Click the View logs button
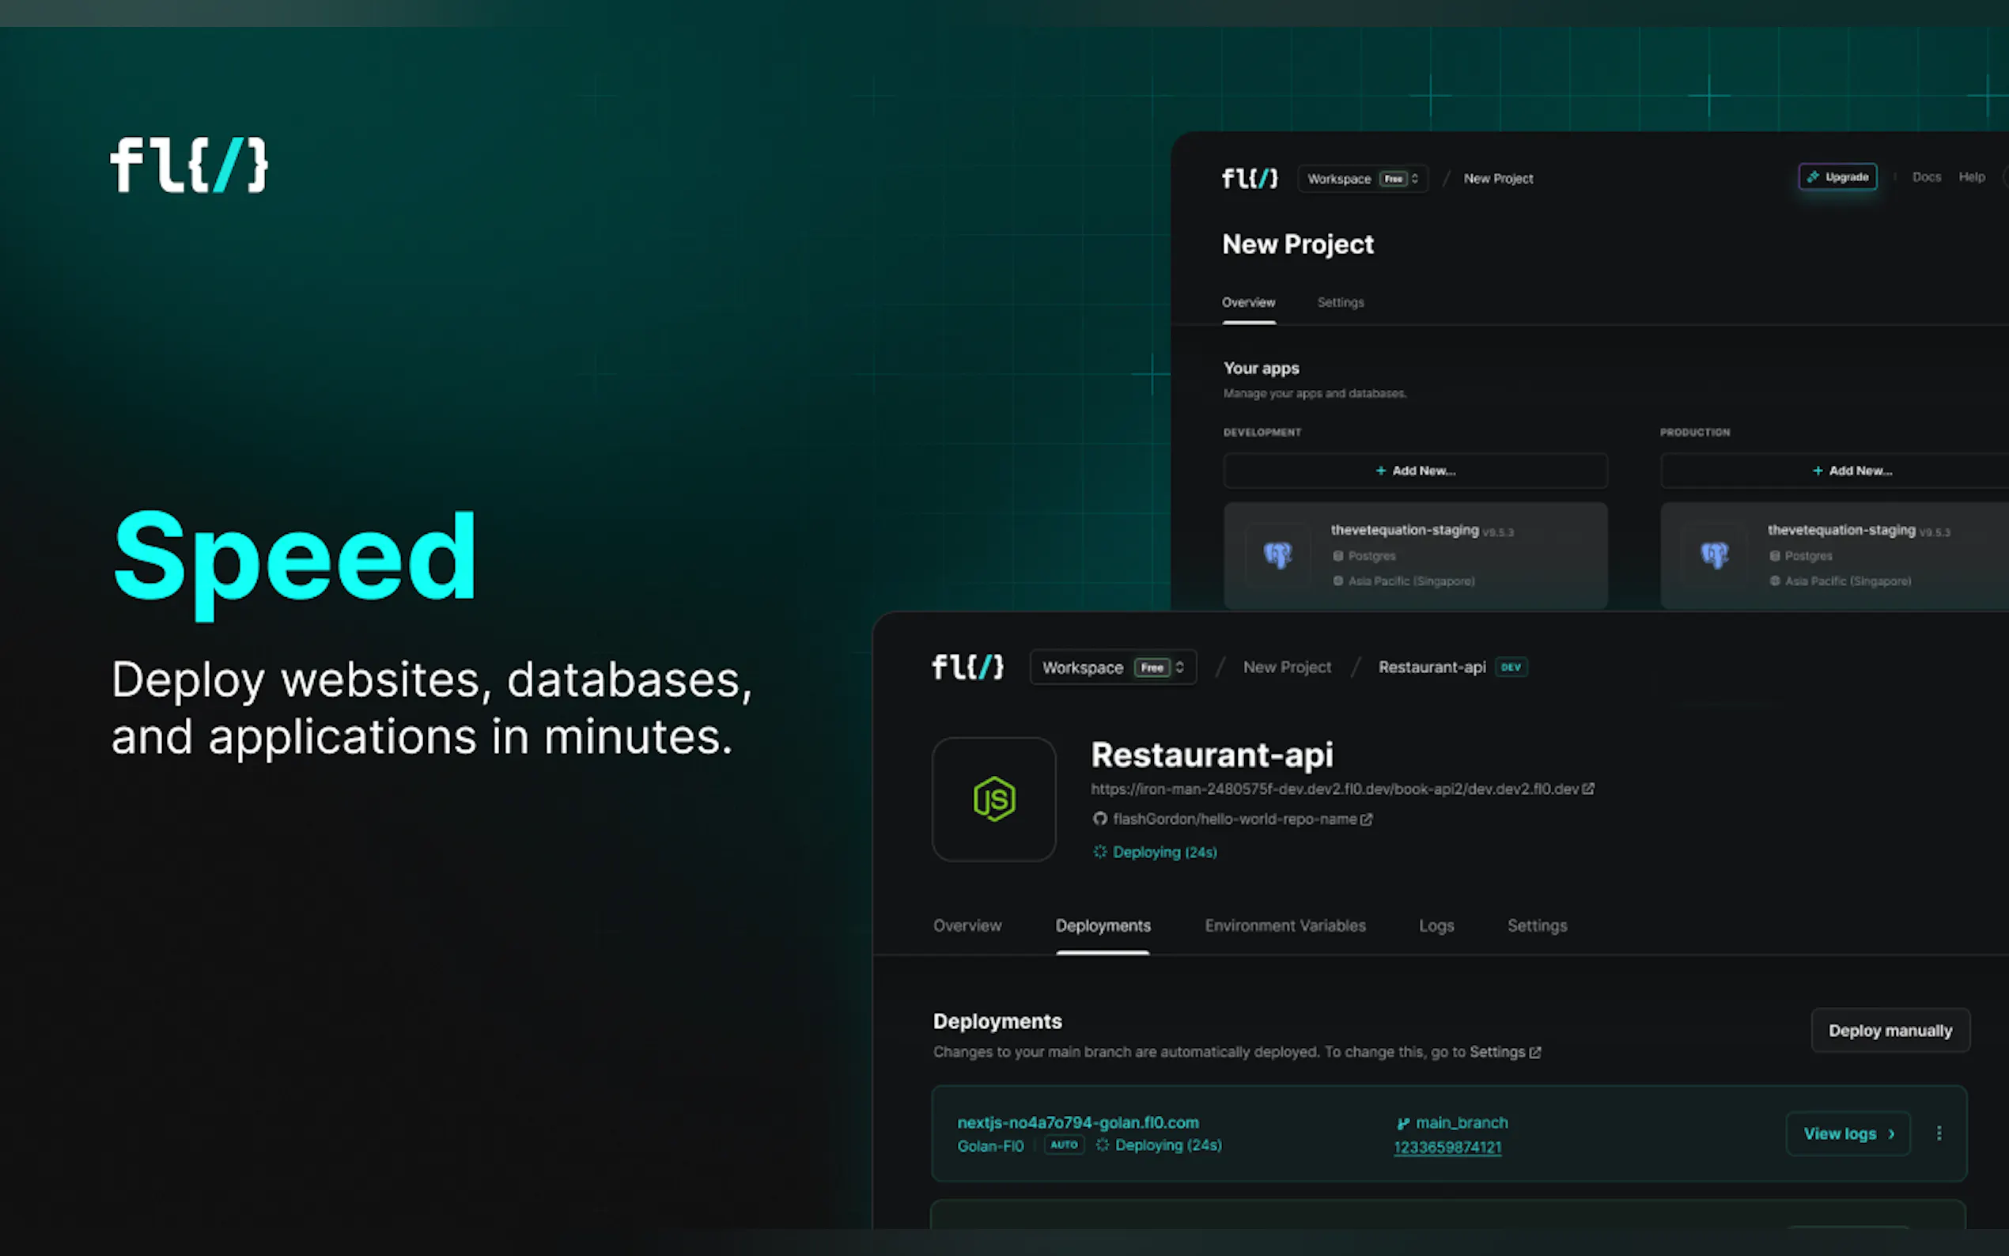2009x1256 pixels. tap(1848, 1134)
